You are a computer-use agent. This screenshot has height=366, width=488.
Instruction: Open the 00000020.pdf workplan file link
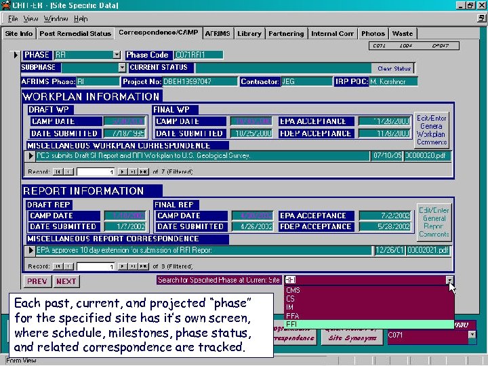point(427,156)
